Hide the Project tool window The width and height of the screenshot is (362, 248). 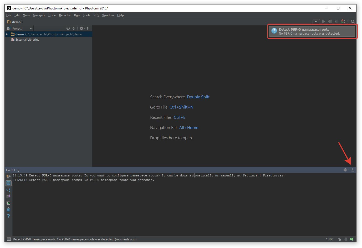point(89,28)
